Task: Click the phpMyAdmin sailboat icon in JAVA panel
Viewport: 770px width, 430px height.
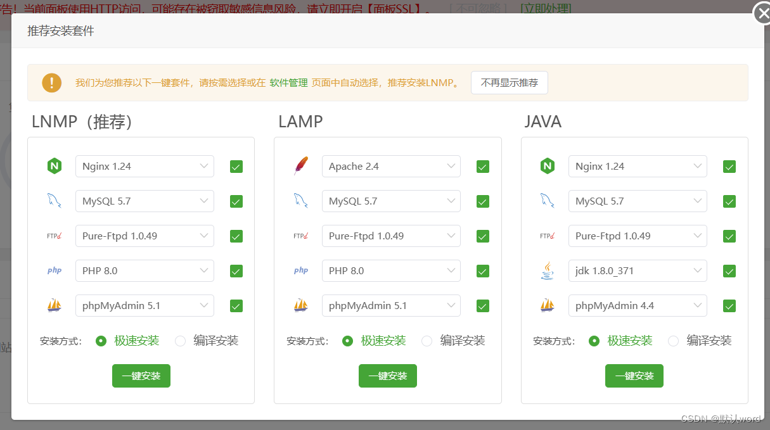Action: pyautogui.click(x=548, y=305)
